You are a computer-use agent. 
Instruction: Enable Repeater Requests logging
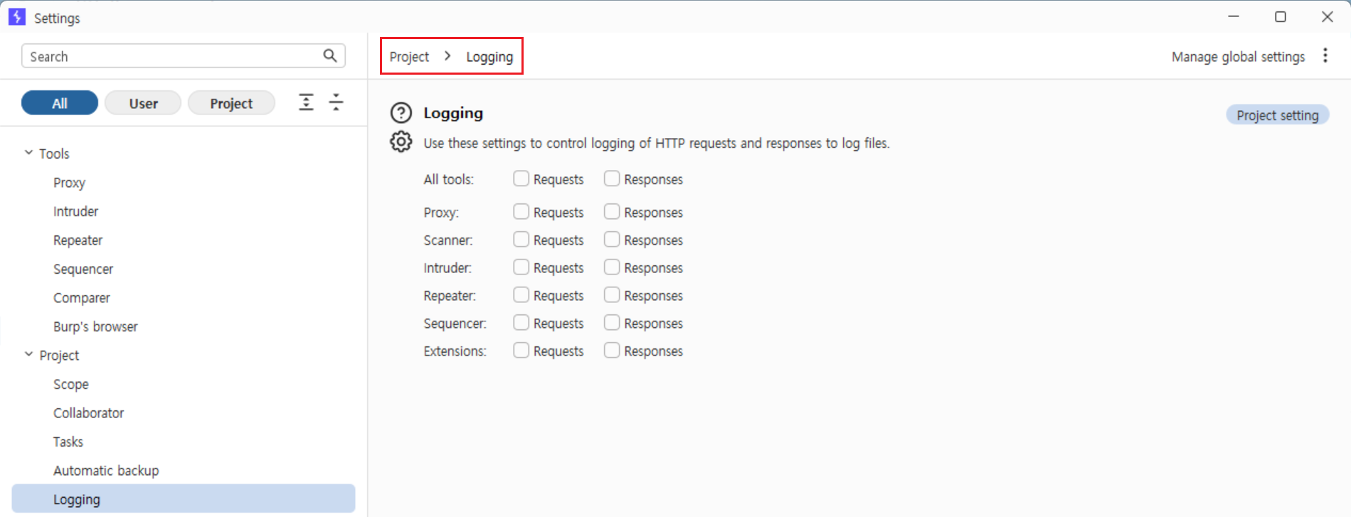pyautogui.click(x=521, y=294)
